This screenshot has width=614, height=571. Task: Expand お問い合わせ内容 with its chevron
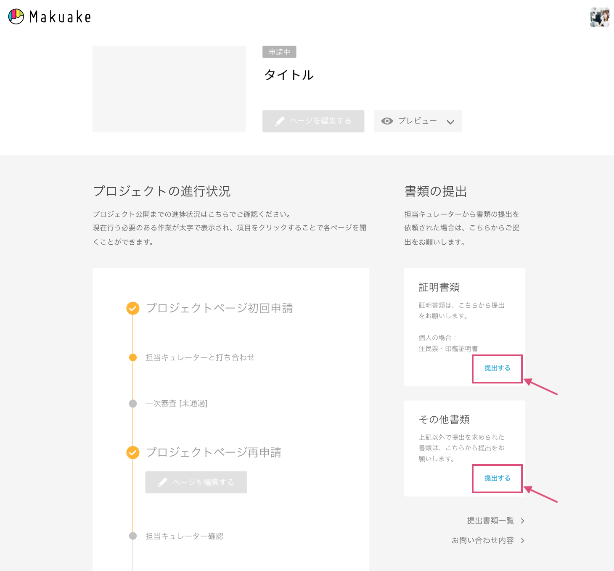[523, 541]
